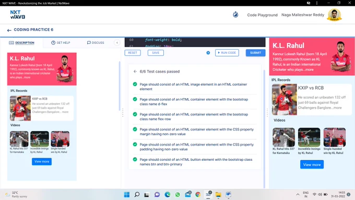The width and height of the screenshot is (355, 200).
Task: Click the flex-row test case checkmark
Action: coord(135,114)
